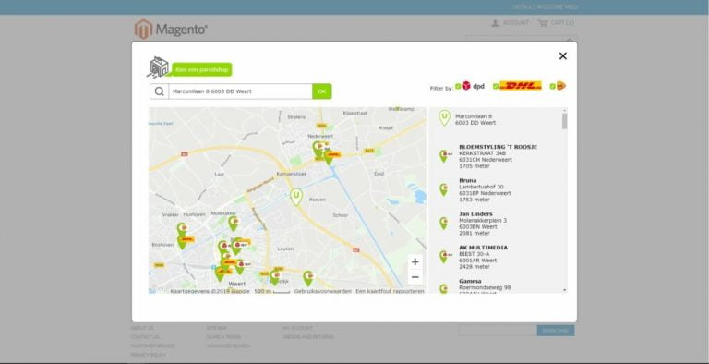This screenshot has width=709, height=364.
Task: Close the parcelshop dialog with X
Action: click(x=563, y=55)
